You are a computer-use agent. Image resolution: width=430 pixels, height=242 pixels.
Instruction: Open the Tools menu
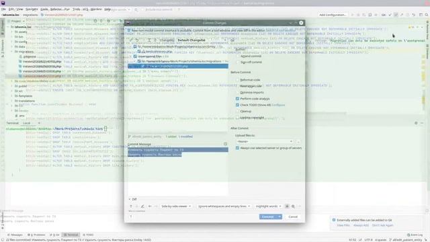(76, 9)
